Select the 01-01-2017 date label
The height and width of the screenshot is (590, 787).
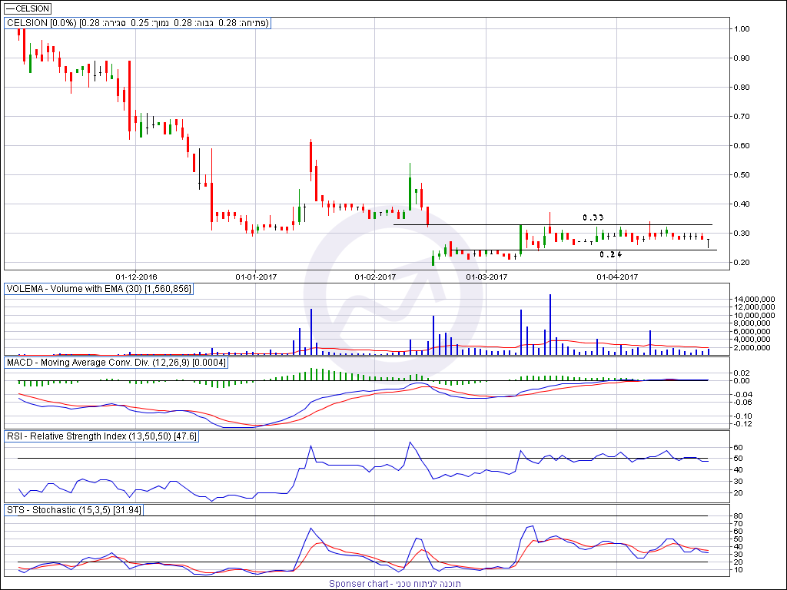[x=256, y=277]
